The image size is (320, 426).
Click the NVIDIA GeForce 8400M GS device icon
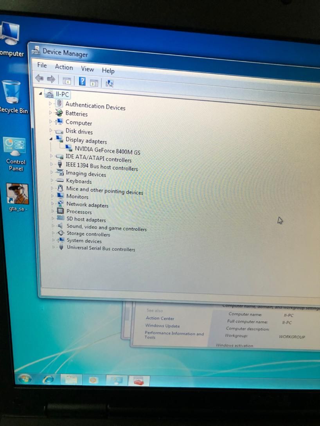(x=69, y=148)
